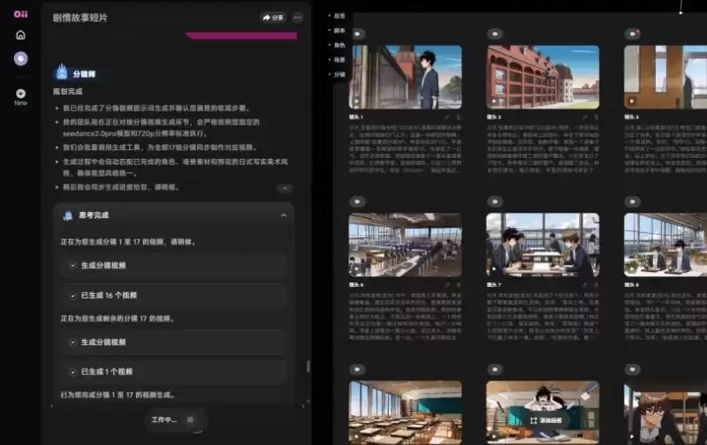The height and width of the screenshot is (445, 707).
Task: Toggle the video badge above 镜头 7
Action: point(495,202)
